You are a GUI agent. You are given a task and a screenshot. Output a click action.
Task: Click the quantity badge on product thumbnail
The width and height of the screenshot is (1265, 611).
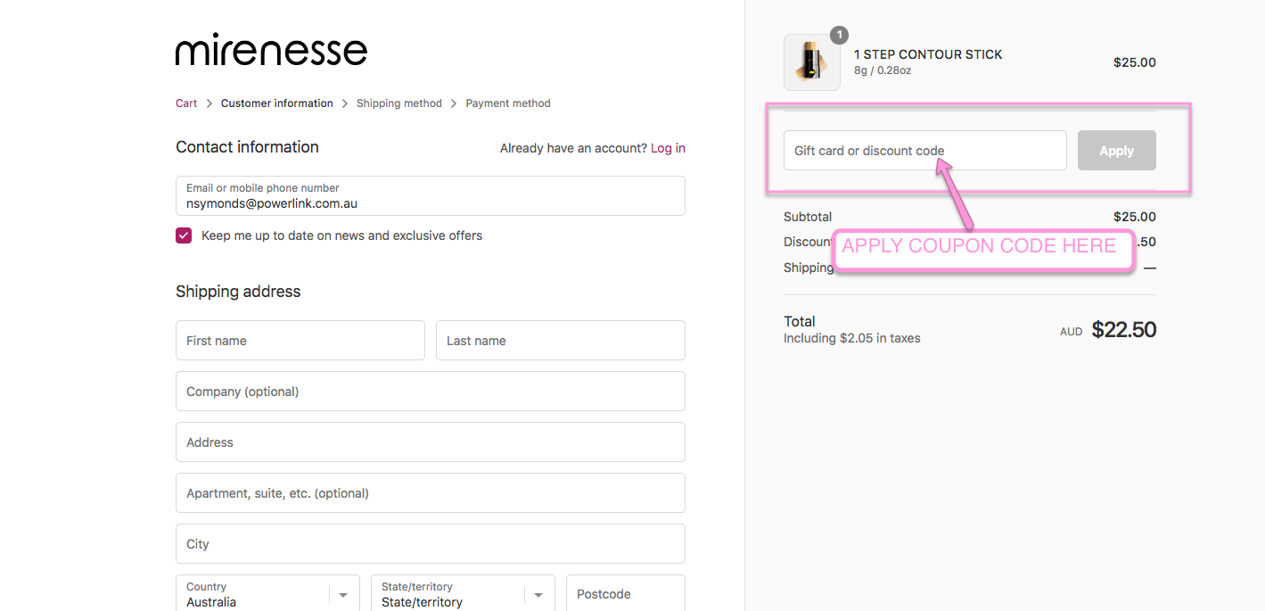tap(839, 35)
